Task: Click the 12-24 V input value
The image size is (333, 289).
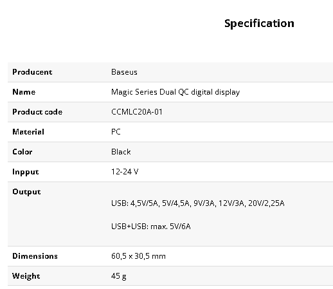Action: click(x=125, y=172)
